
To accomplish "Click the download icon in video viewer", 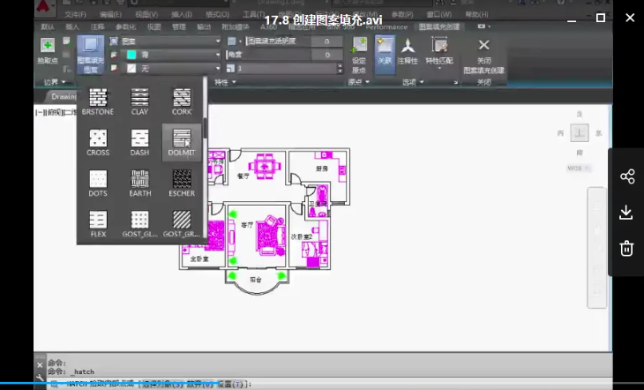I will (626, 213).
